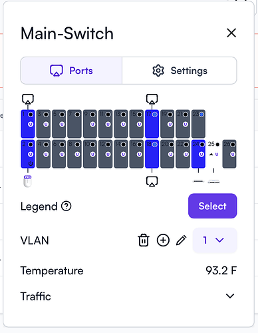
Task: Click the device icon above port 17
Action: 152,99
